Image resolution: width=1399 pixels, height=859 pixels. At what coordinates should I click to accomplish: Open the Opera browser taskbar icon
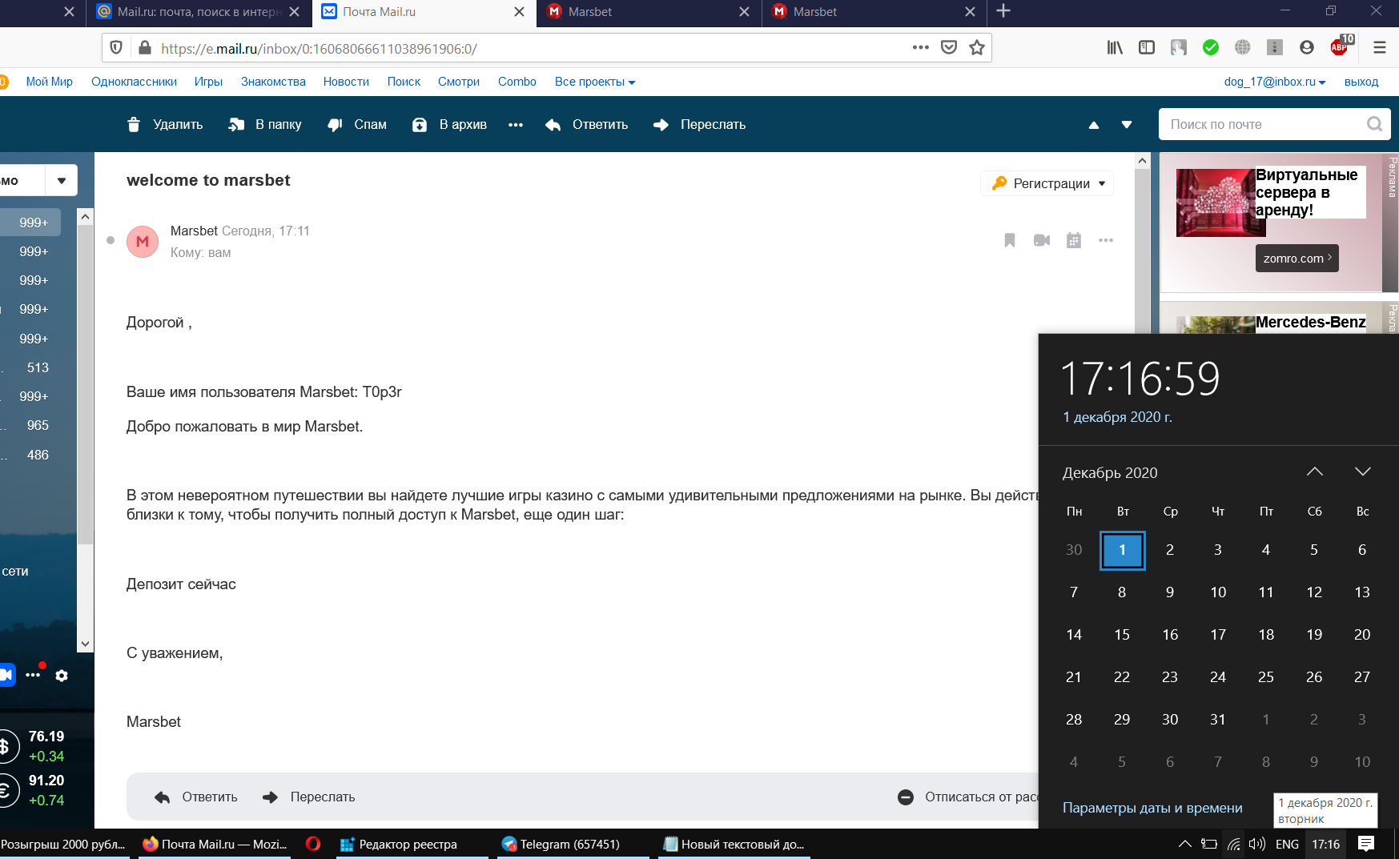click(313, 843)
